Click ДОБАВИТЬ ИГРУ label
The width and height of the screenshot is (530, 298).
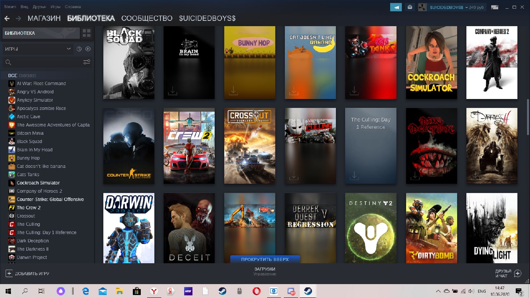pyautogui.click(x=32, y=273)
